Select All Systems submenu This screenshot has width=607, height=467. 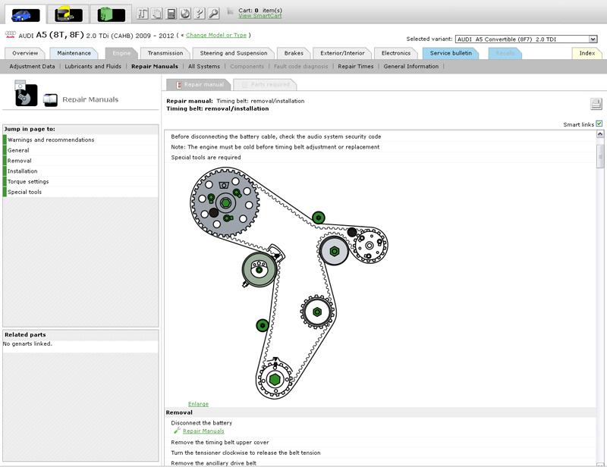(x=204, y=66)
